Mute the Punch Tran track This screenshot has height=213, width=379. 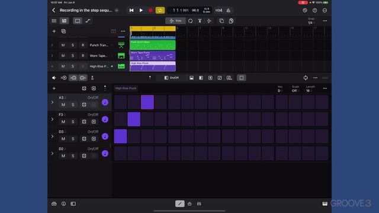[63, 45]
